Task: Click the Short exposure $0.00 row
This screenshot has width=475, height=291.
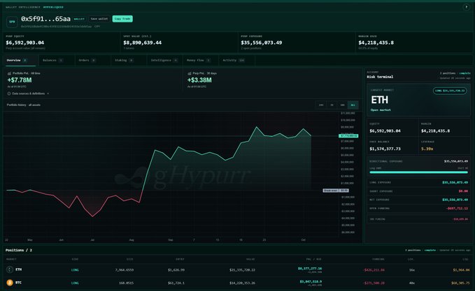Action: point(418,191)
